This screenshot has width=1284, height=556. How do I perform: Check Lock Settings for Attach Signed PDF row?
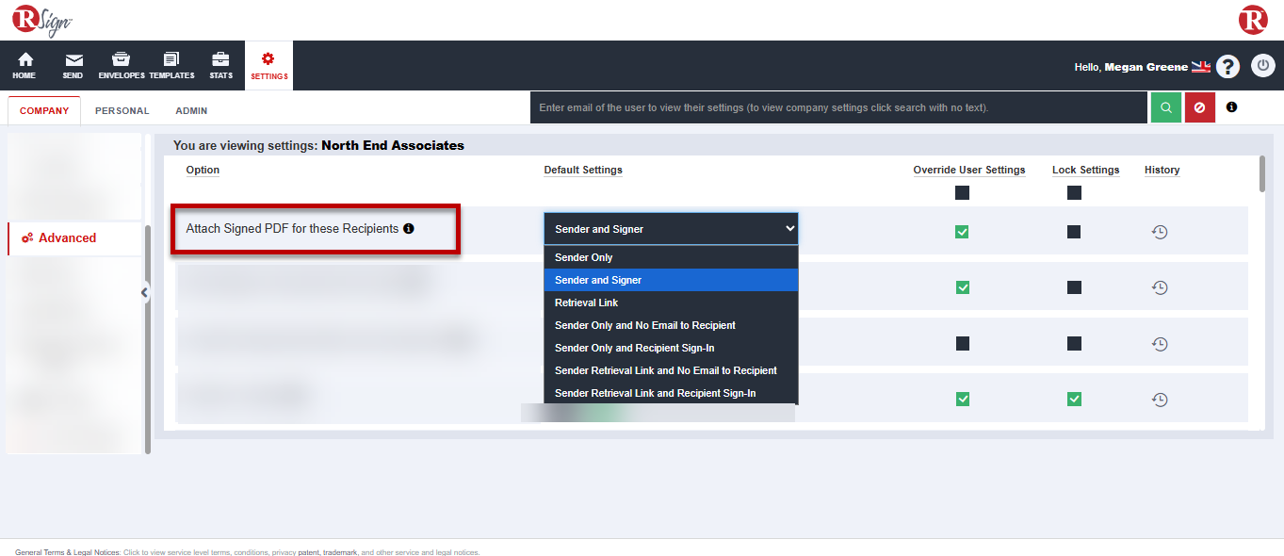[x=1074, y=232]
